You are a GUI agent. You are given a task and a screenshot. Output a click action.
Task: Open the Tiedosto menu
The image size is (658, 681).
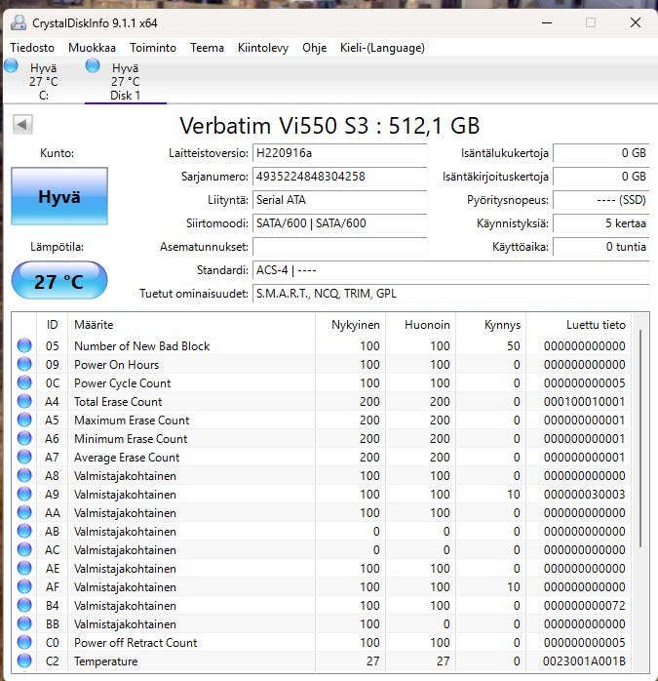click(x=32, y=48)
